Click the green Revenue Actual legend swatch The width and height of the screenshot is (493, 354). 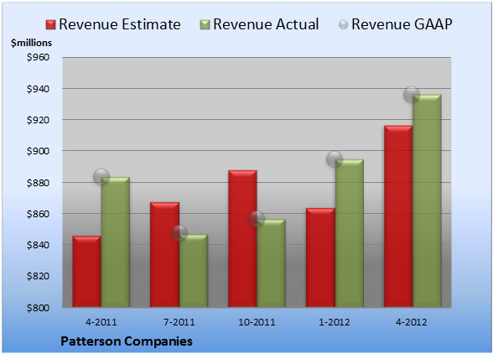(205, 25)
